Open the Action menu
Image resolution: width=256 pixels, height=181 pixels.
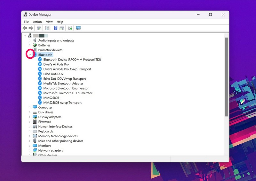click(37, 22)
